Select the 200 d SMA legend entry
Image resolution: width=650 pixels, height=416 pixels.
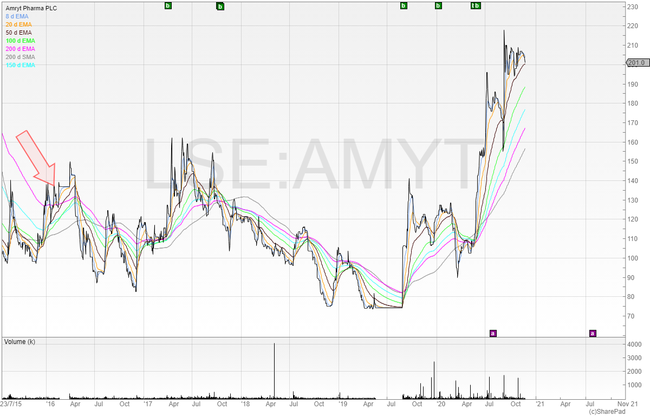click(x=20, y=57)
